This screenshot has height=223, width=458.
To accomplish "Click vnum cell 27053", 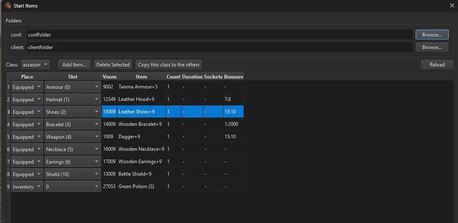I will point(109,186).
